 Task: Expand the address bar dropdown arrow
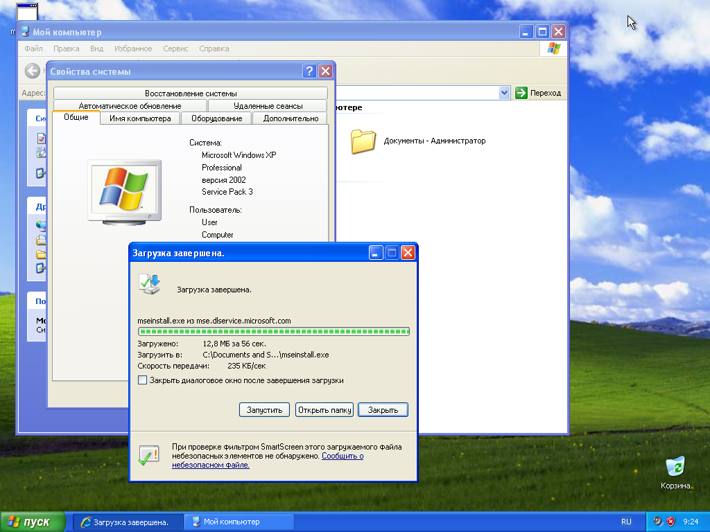pos(504,93)
